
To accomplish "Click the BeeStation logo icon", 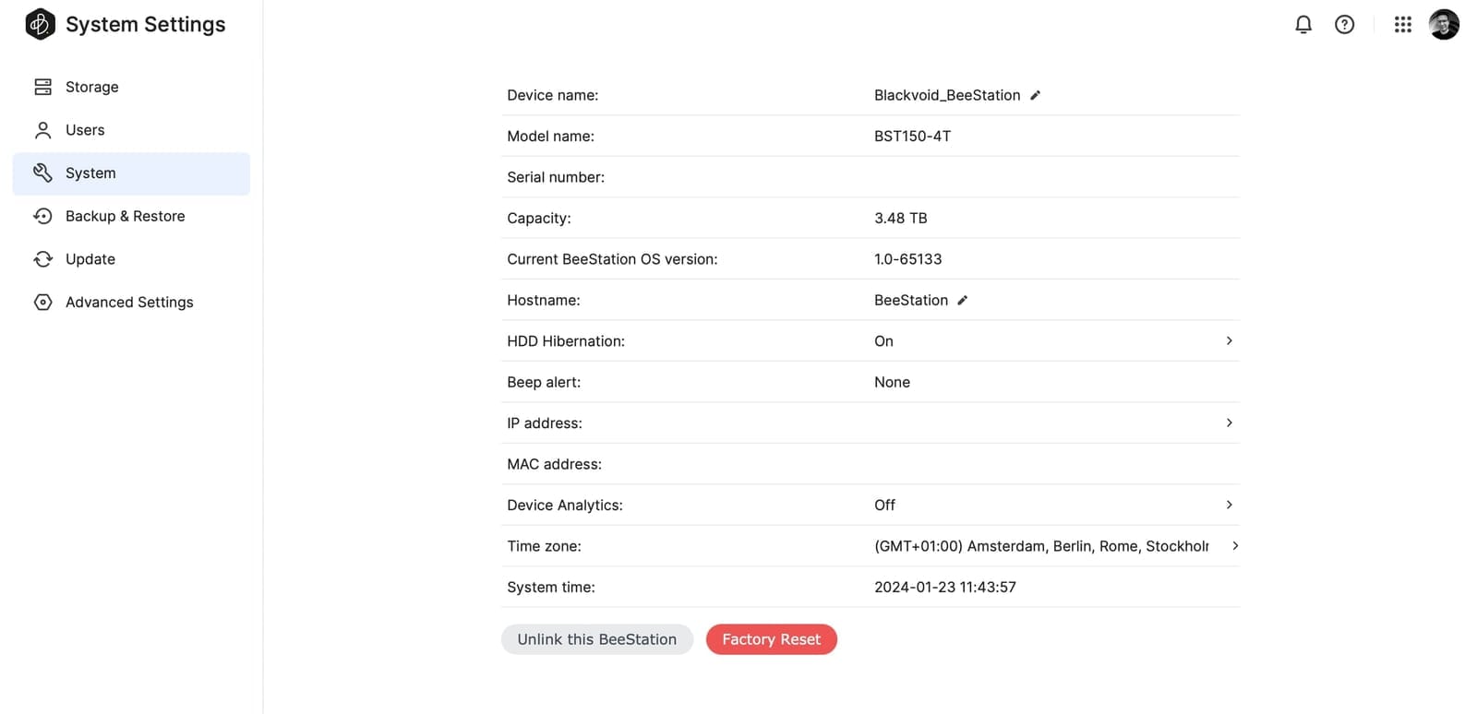I will [x=40, y=24].
